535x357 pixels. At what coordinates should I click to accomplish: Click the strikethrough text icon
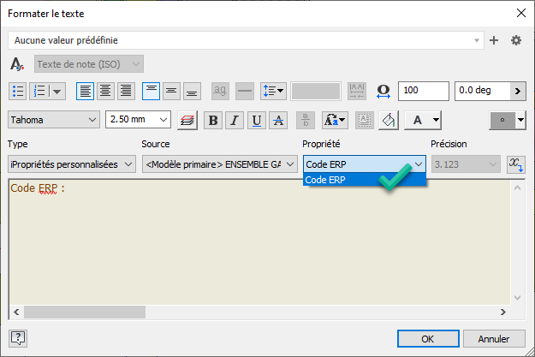(x=277, y=121)
